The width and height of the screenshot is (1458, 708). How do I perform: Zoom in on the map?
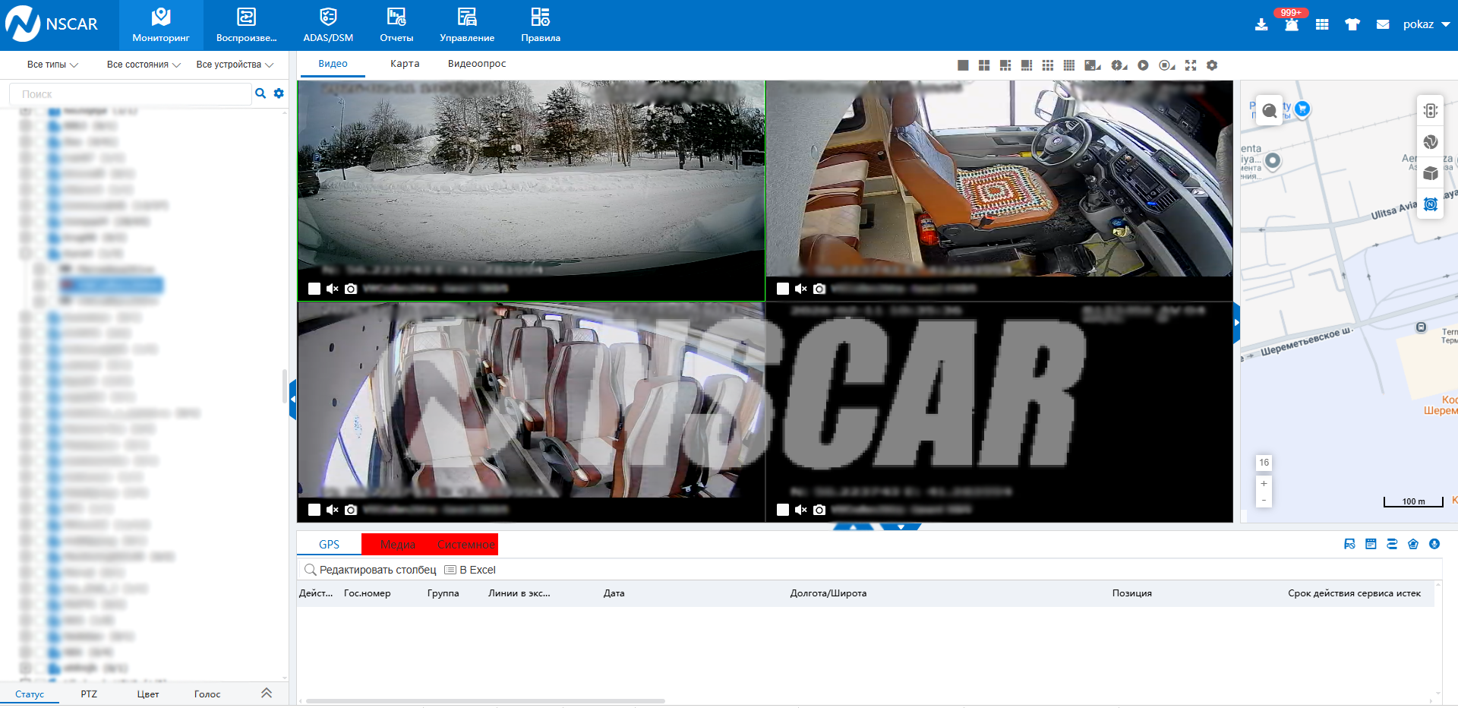coord(1264,483)
